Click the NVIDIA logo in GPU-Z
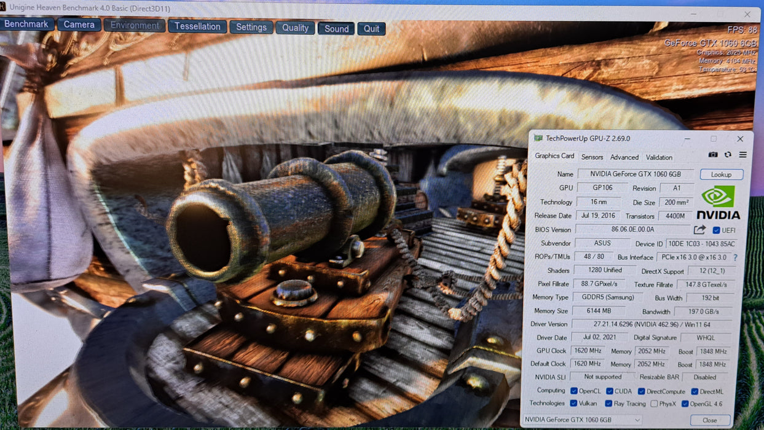764x430 pixels. click(718, 202)
